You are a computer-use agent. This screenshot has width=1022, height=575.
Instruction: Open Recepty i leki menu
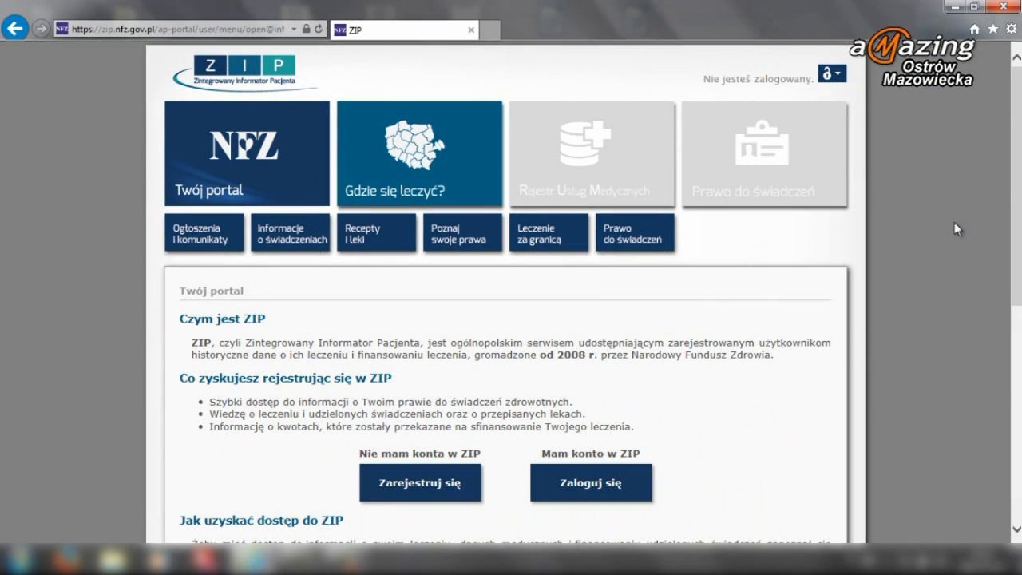pos(376,233)
